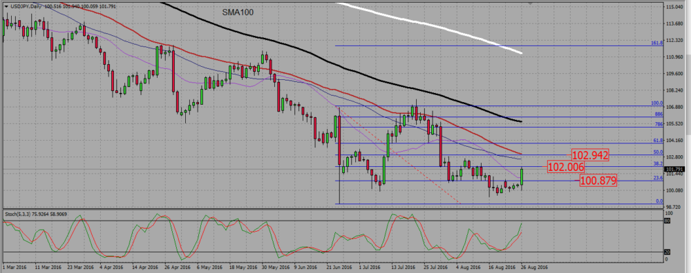
Task: Click the 0.0 Fibonacci level label
Action: click(660, 201)
